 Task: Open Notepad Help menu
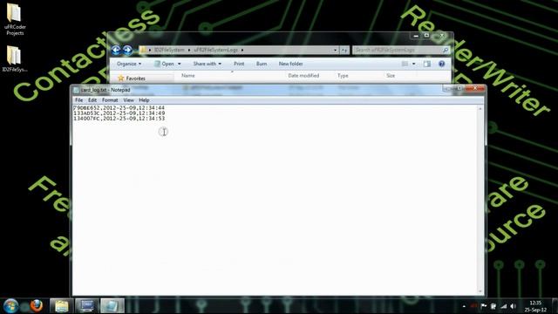144,100
